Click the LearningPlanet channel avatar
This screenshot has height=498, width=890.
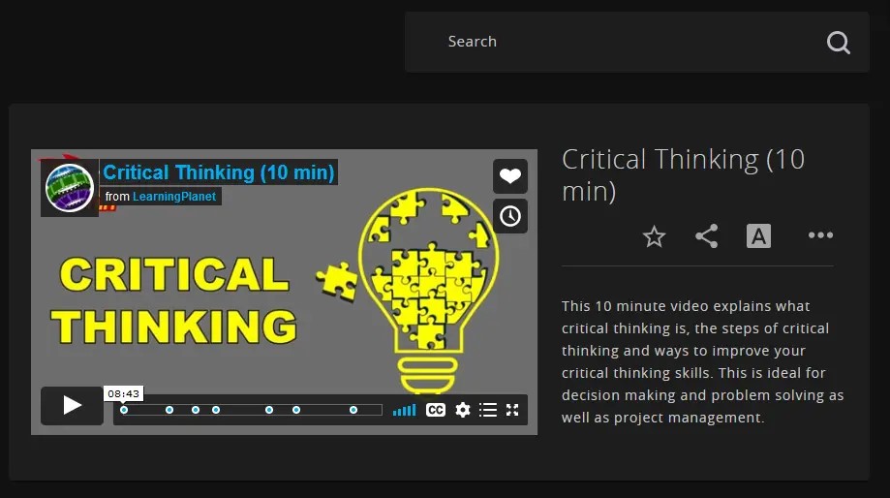[70, 188]
